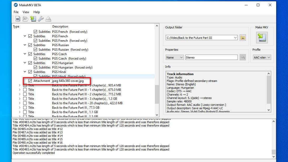The height and width of the screenshot is (162, 288).
Task: Uncheck the cover.jpg Attachment checkbox
Action: point(30,81)
